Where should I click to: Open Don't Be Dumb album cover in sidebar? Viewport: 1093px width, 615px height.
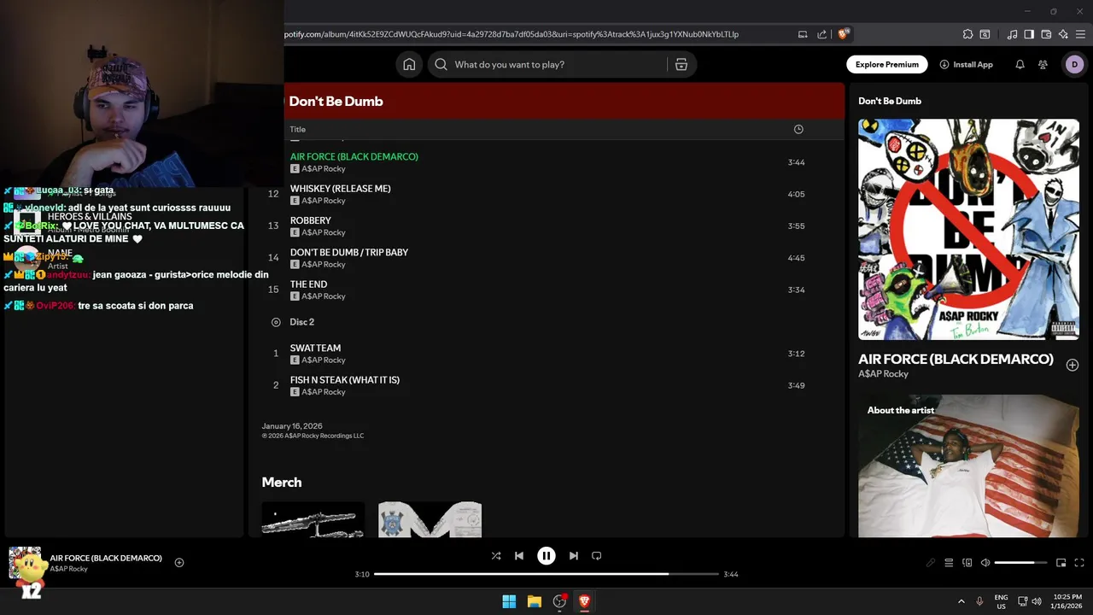(968, 229)
